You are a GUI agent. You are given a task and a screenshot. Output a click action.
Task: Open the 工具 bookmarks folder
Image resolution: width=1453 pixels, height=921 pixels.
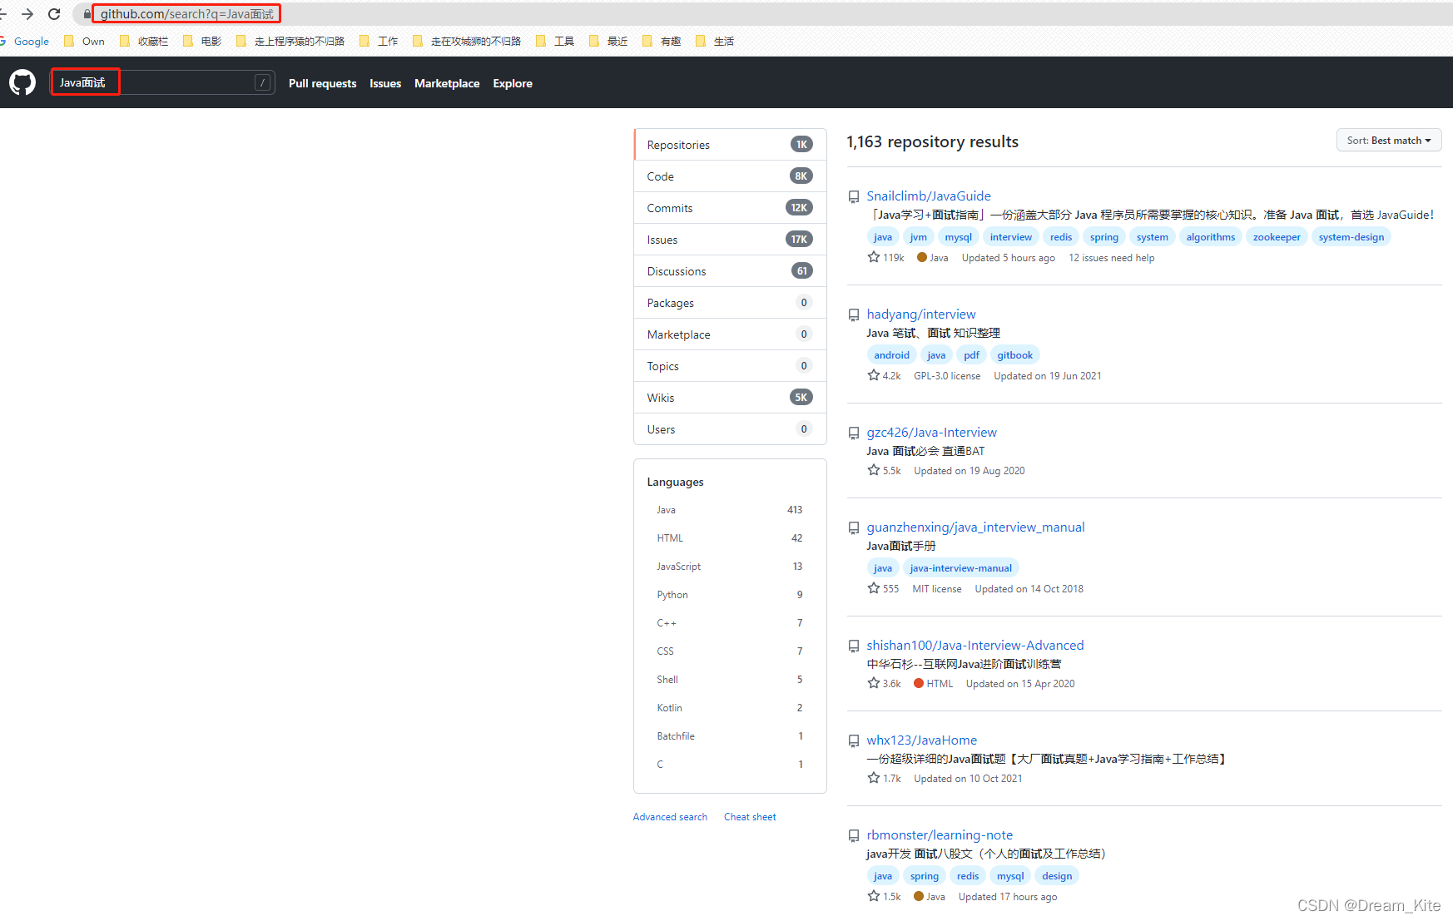click(555, 42)
